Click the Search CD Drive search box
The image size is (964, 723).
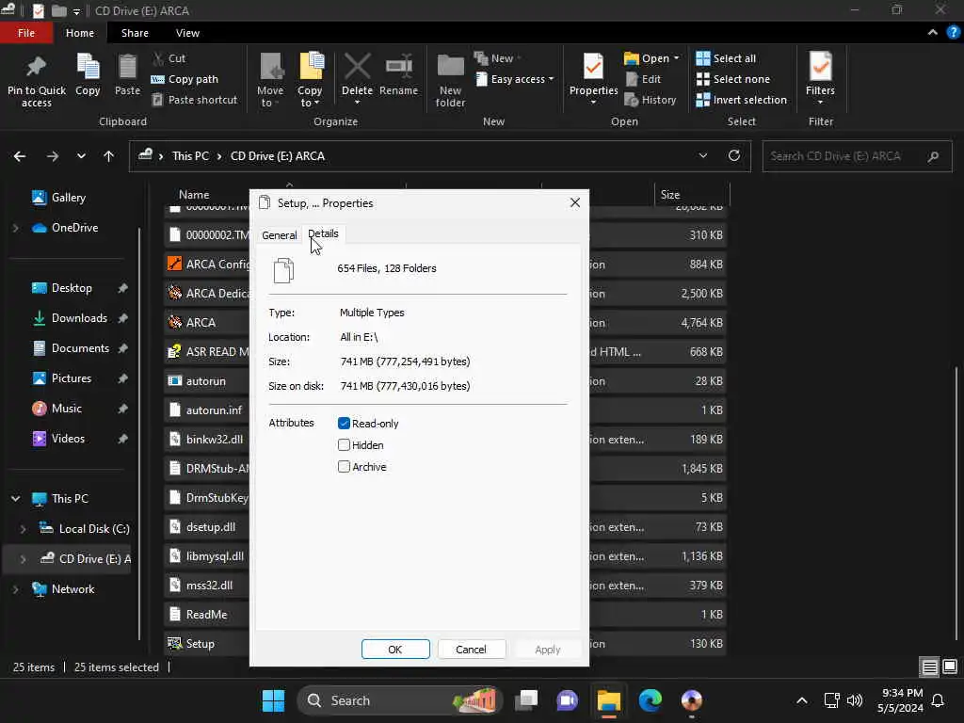click(857, 156)
